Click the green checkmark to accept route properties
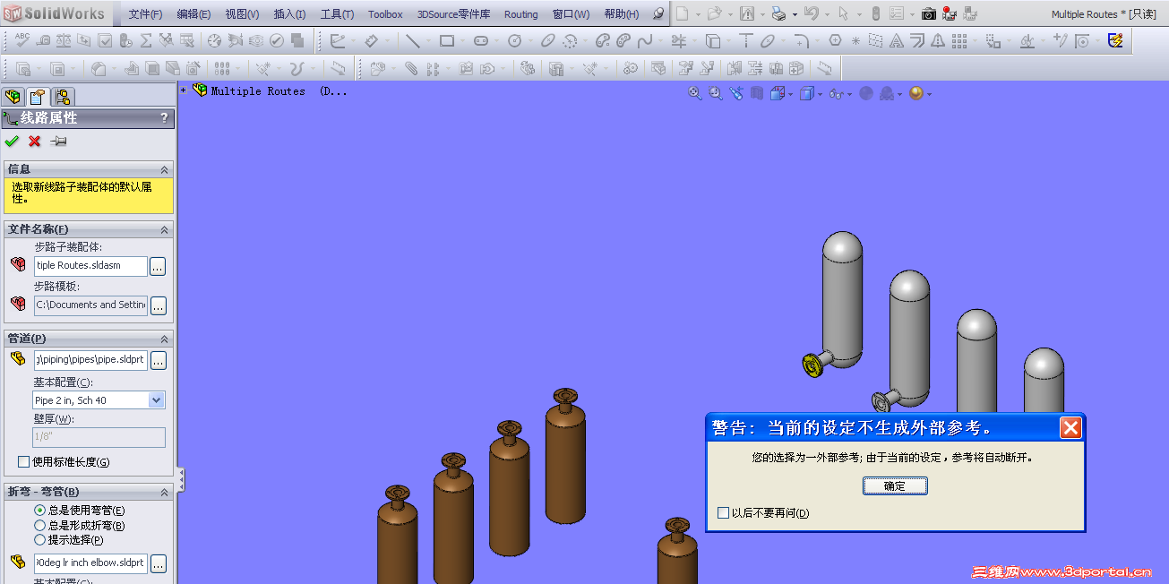The image size is (1169, 584). click(x=12, y=142)
